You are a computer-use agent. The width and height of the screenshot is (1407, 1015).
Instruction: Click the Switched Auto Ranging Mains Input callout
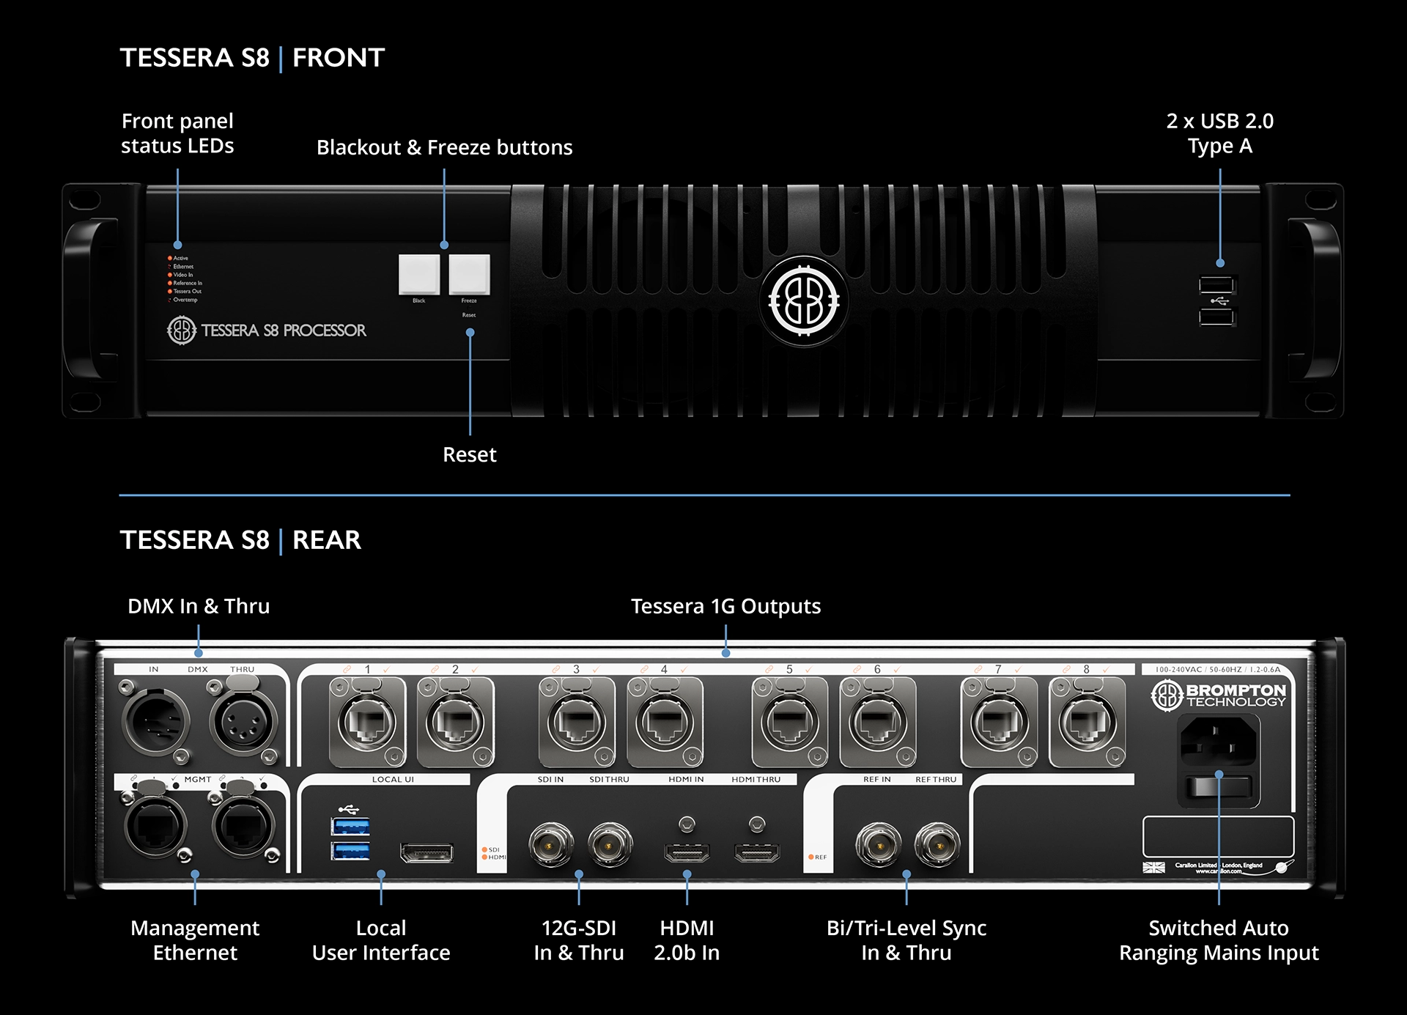(x=1219, y=940)
